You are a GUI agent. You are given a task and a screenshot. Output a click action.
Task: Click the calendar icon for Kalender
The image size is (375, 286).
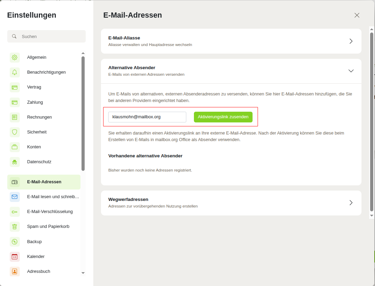pyautogui.click(x=15, y=257)
